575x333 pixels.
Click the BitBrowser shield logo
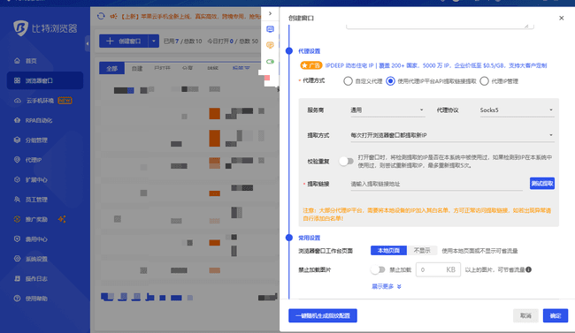[x=20, y=28]
